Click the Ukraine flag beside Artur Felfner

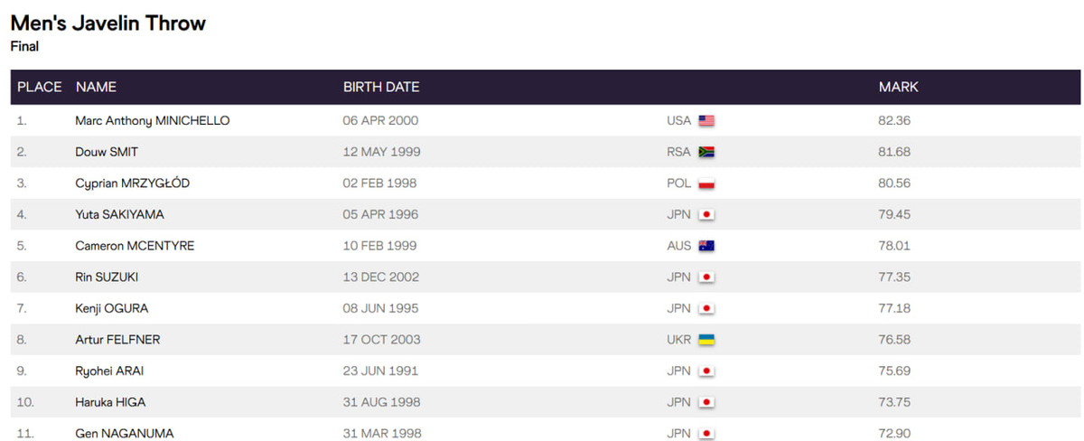[706, 340]
